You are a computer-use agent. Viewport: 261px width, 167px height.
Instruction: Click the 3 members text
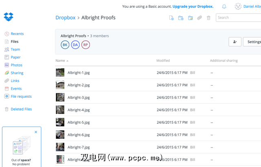pos(100,36)
